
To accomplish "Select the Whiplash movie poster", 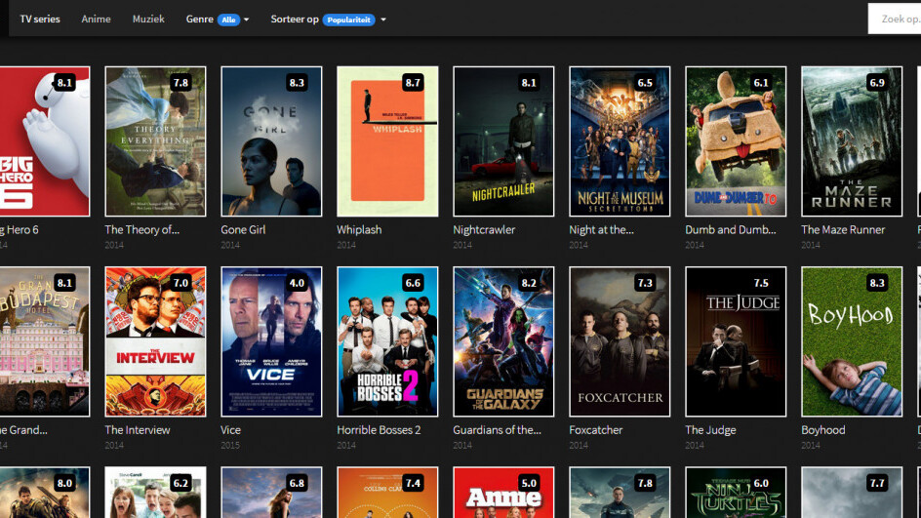I will pos(387,141).
